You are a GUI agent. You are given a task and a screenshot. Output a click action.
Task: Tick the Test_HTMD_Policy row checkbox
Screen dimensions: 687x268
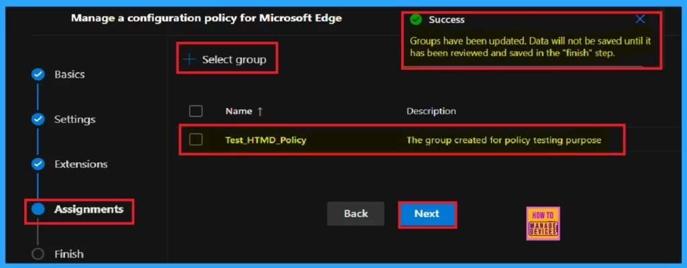(x=195, y=139)
